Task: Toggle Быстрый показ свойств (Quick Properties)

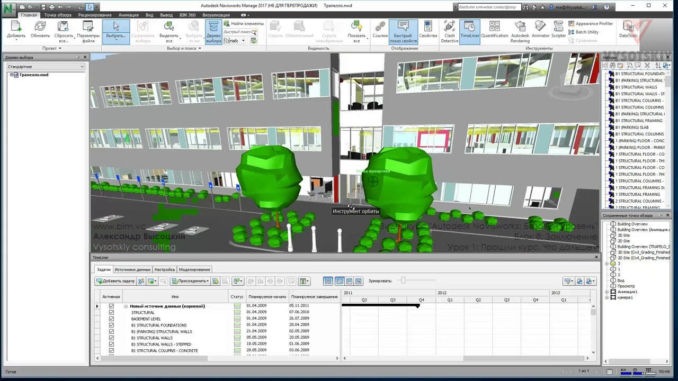Action: [x=403, y=32]
